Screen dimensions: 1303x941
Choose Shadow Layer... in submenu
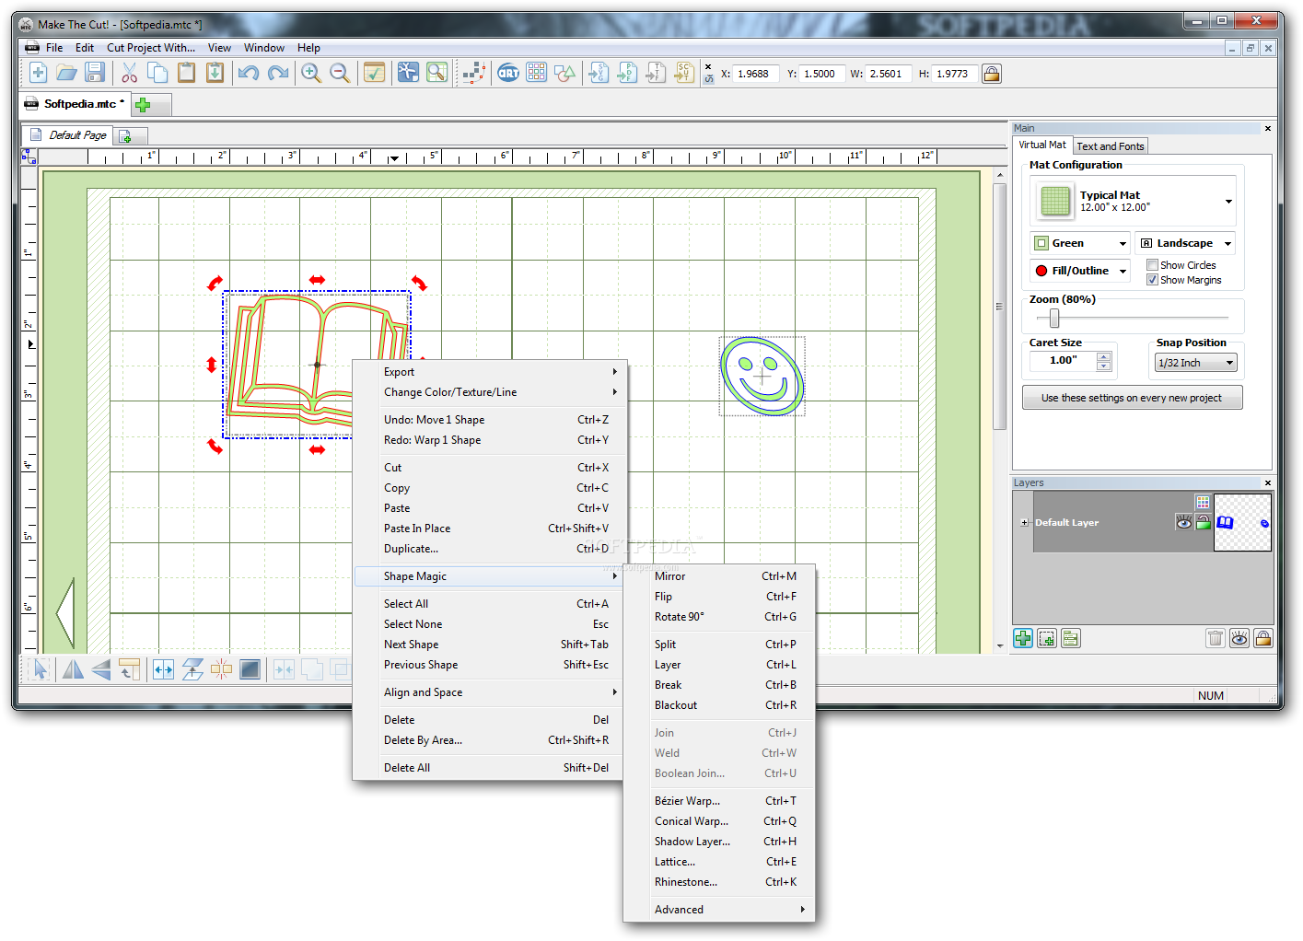(719, 842)
